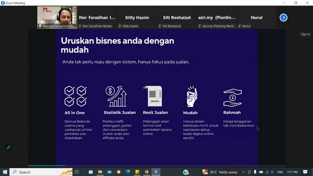The image size is (313, 176).
Task: Show next participants with the blue arrow
Action: 284,18
